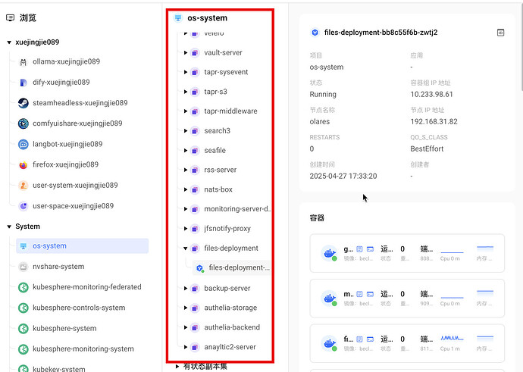Click the user-space-xuejingjie089 icon

[x=23, y=206]
